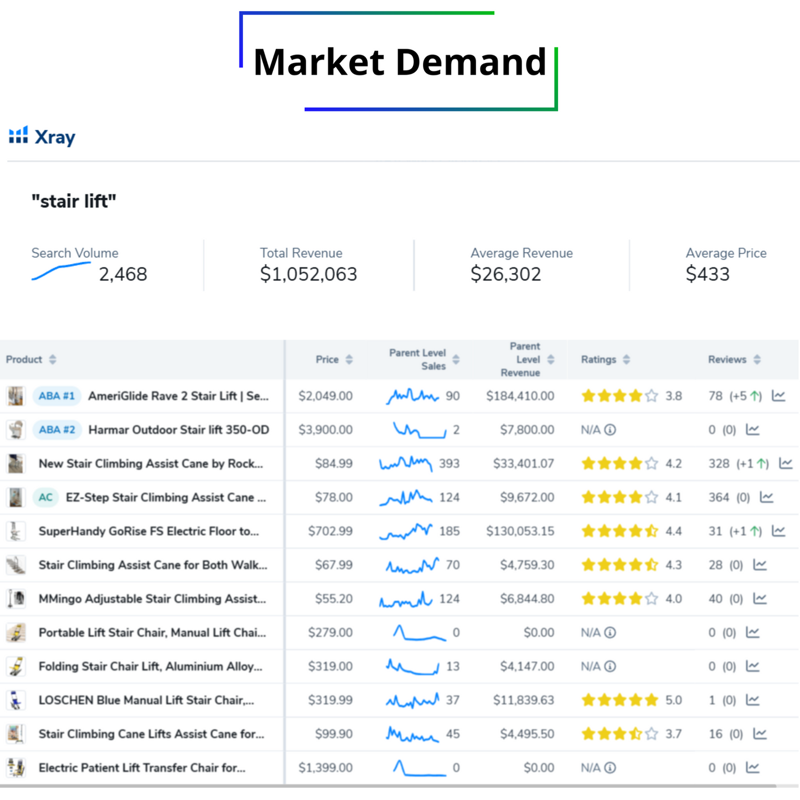Image resolution: width=800 pixels, height=800 pixels.
Task: Click Average Price value $433
Action: coord(708,274)
